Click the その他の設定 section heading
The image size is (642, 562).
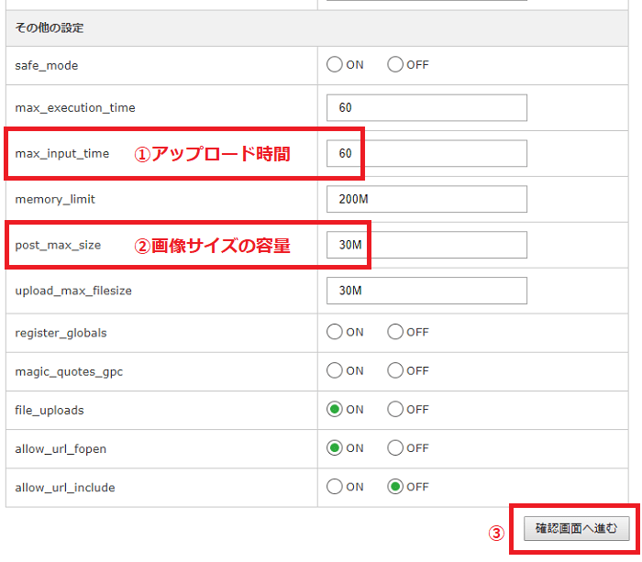pyautogui.click(x=50, y=28)
